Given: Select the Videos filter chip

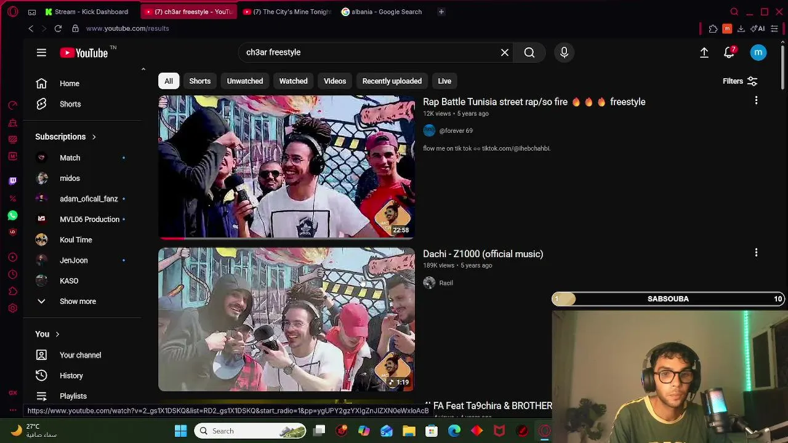Looking at the screenshot, I should pos(335,81).
